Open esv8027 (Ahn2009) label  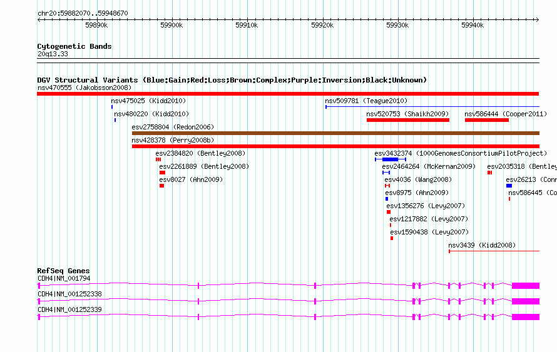pos(191,179)
